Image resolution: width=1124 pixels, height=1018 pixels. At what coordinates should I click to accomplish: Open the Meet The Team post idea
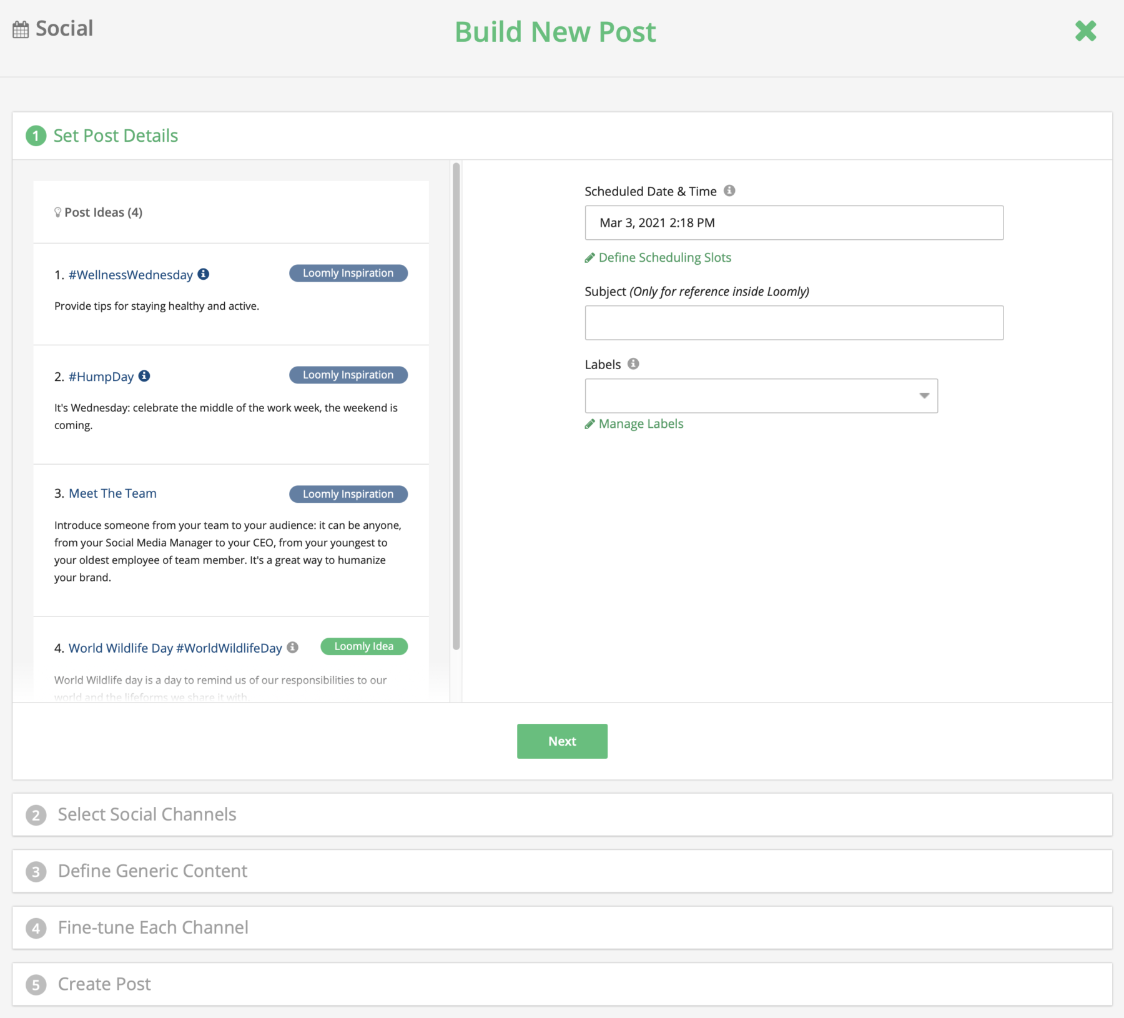[x=112, y=493]
